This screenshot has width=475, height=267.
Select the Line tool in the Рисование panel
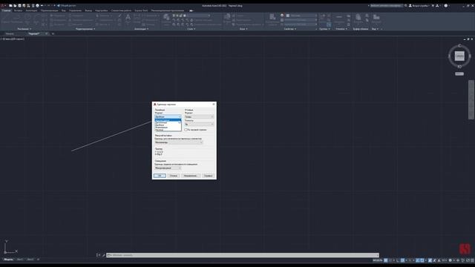pyautogui.click(x=5, y=19)
